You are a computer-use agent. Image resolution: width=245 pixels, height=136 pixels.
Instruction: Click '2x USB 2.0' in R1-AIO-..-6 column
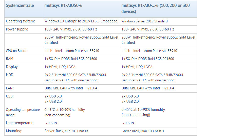click(130, 101)
